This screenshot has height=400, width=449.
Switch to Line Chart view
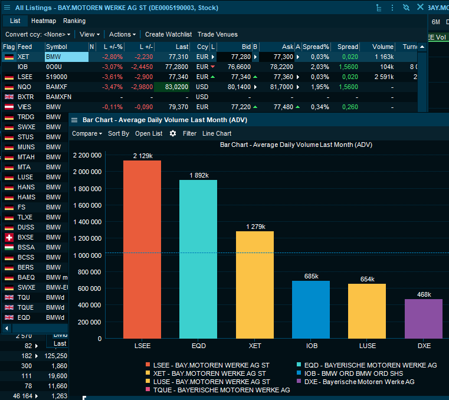pos(217,133)
